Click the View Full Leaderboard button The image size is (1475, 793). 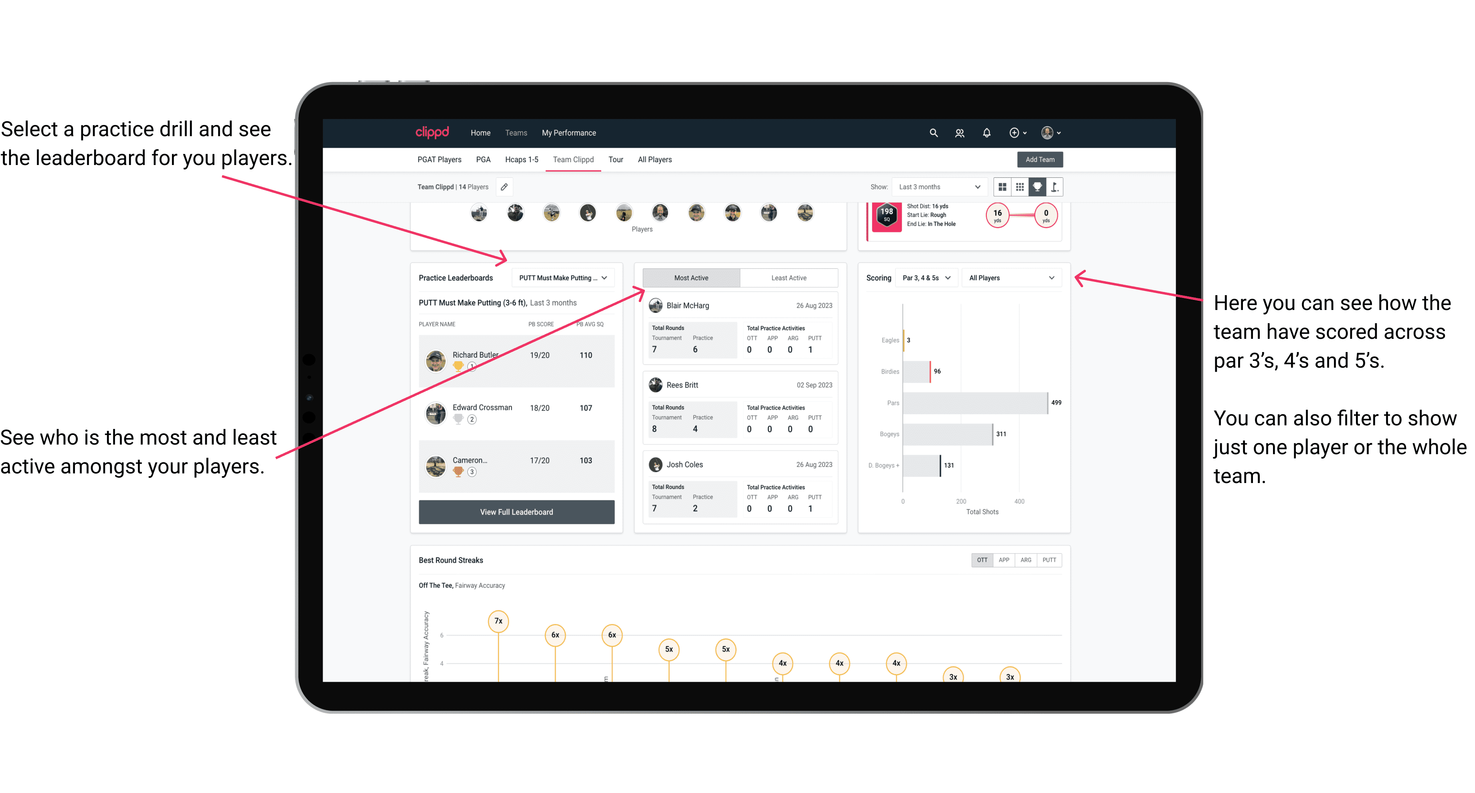pyautogui.click(x=517, y=512)
